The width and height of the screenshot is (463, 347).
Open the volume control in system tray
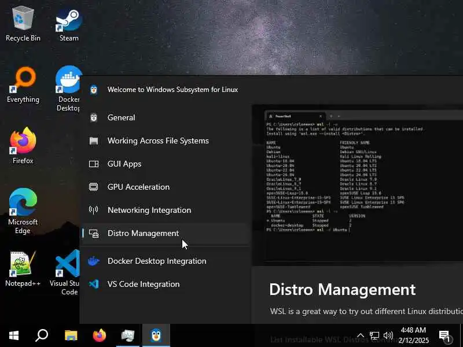click(388, 335)
